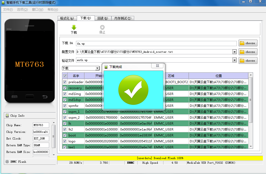Screen dimensions: 266x174
Task: Click the 下载完成 dialog title icon
Action: pos(106,67)
